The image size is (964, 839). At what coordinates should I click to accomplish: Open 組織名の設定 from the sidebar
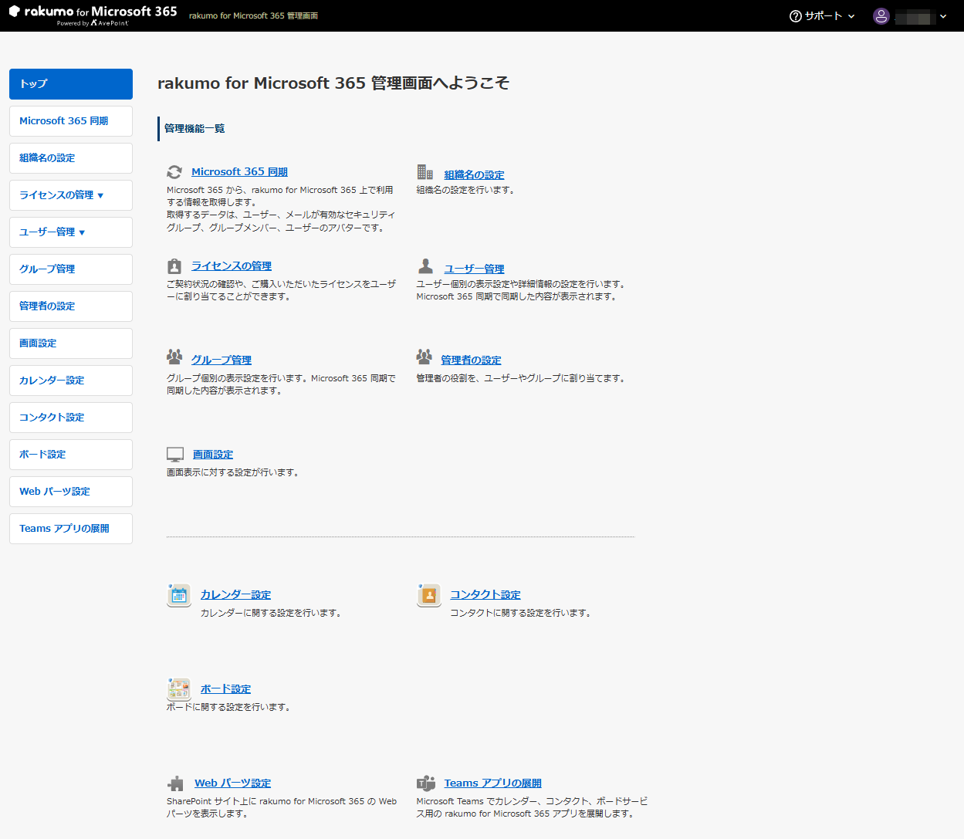click(71, 158)
